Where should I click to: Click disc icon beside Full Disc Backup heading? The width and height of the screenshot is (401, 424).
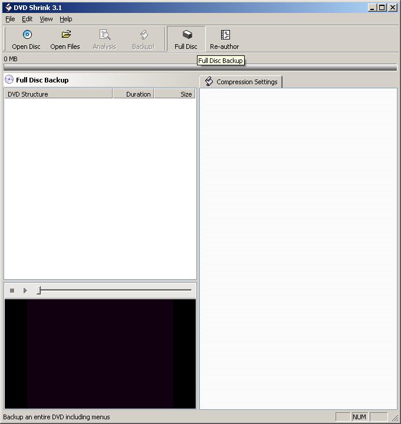(x=9, y=79)
